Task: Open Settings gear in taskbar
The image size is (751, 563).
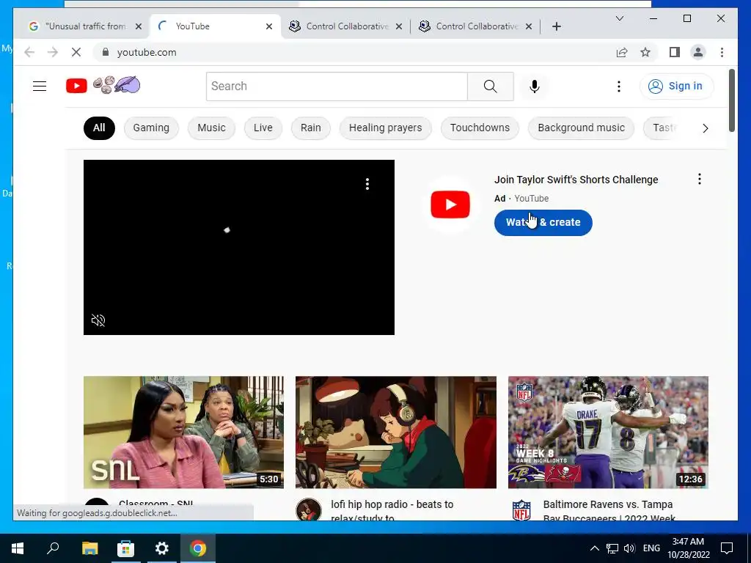Action: point(162,548)
